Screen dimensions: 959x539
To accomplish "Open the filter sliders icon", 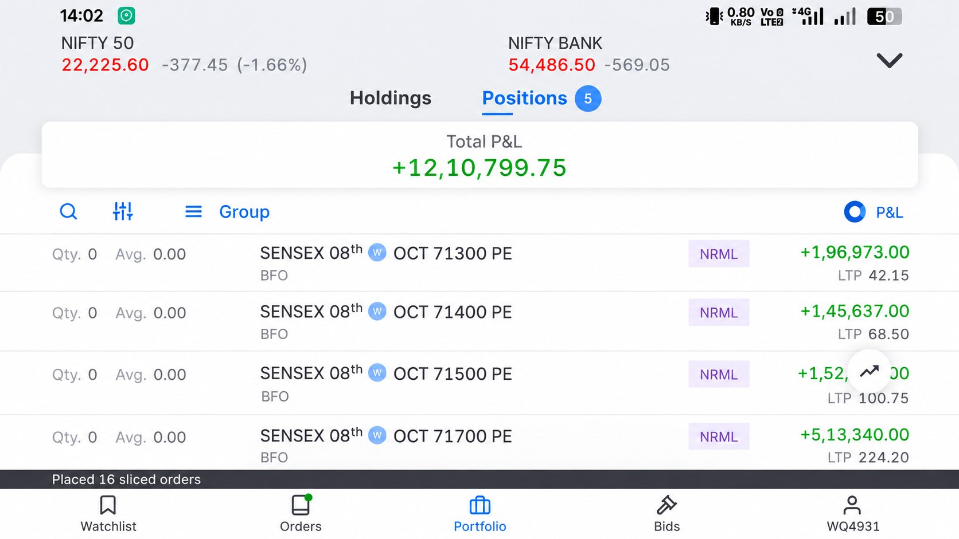I will (123, 211).
